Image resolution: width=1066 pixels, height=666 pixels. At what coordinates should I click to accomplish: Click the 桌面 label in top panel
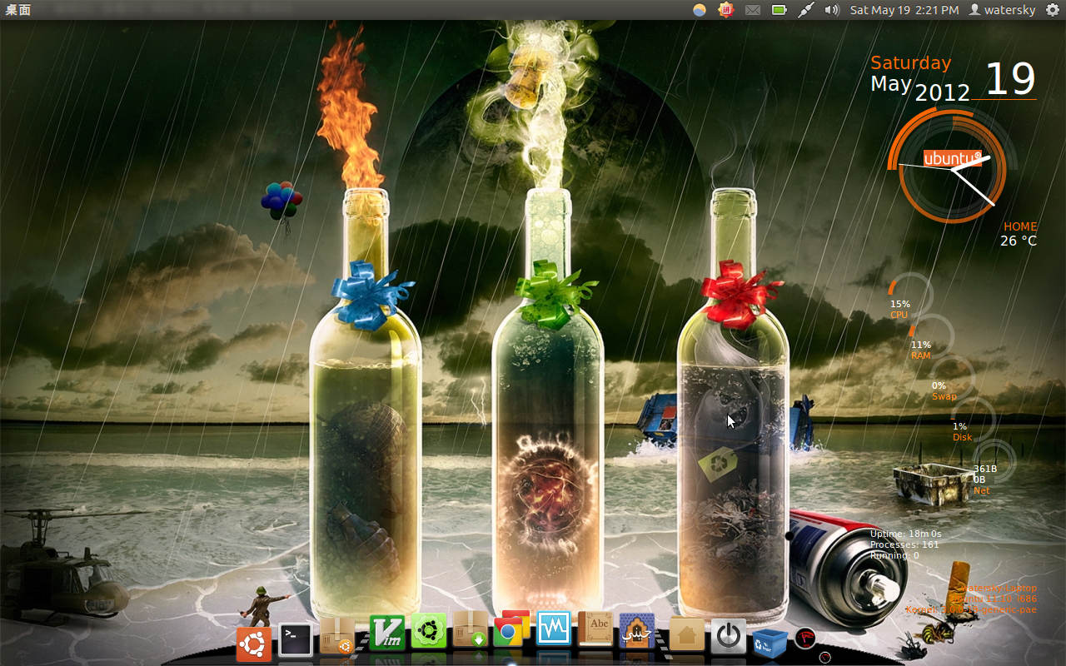tap(18, 10)
